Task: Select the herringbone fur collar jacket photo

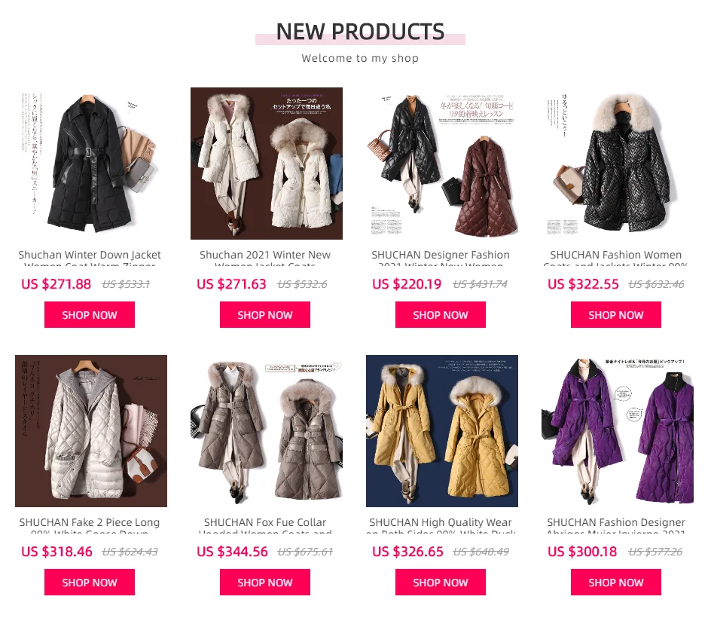Action: (618, 164)
